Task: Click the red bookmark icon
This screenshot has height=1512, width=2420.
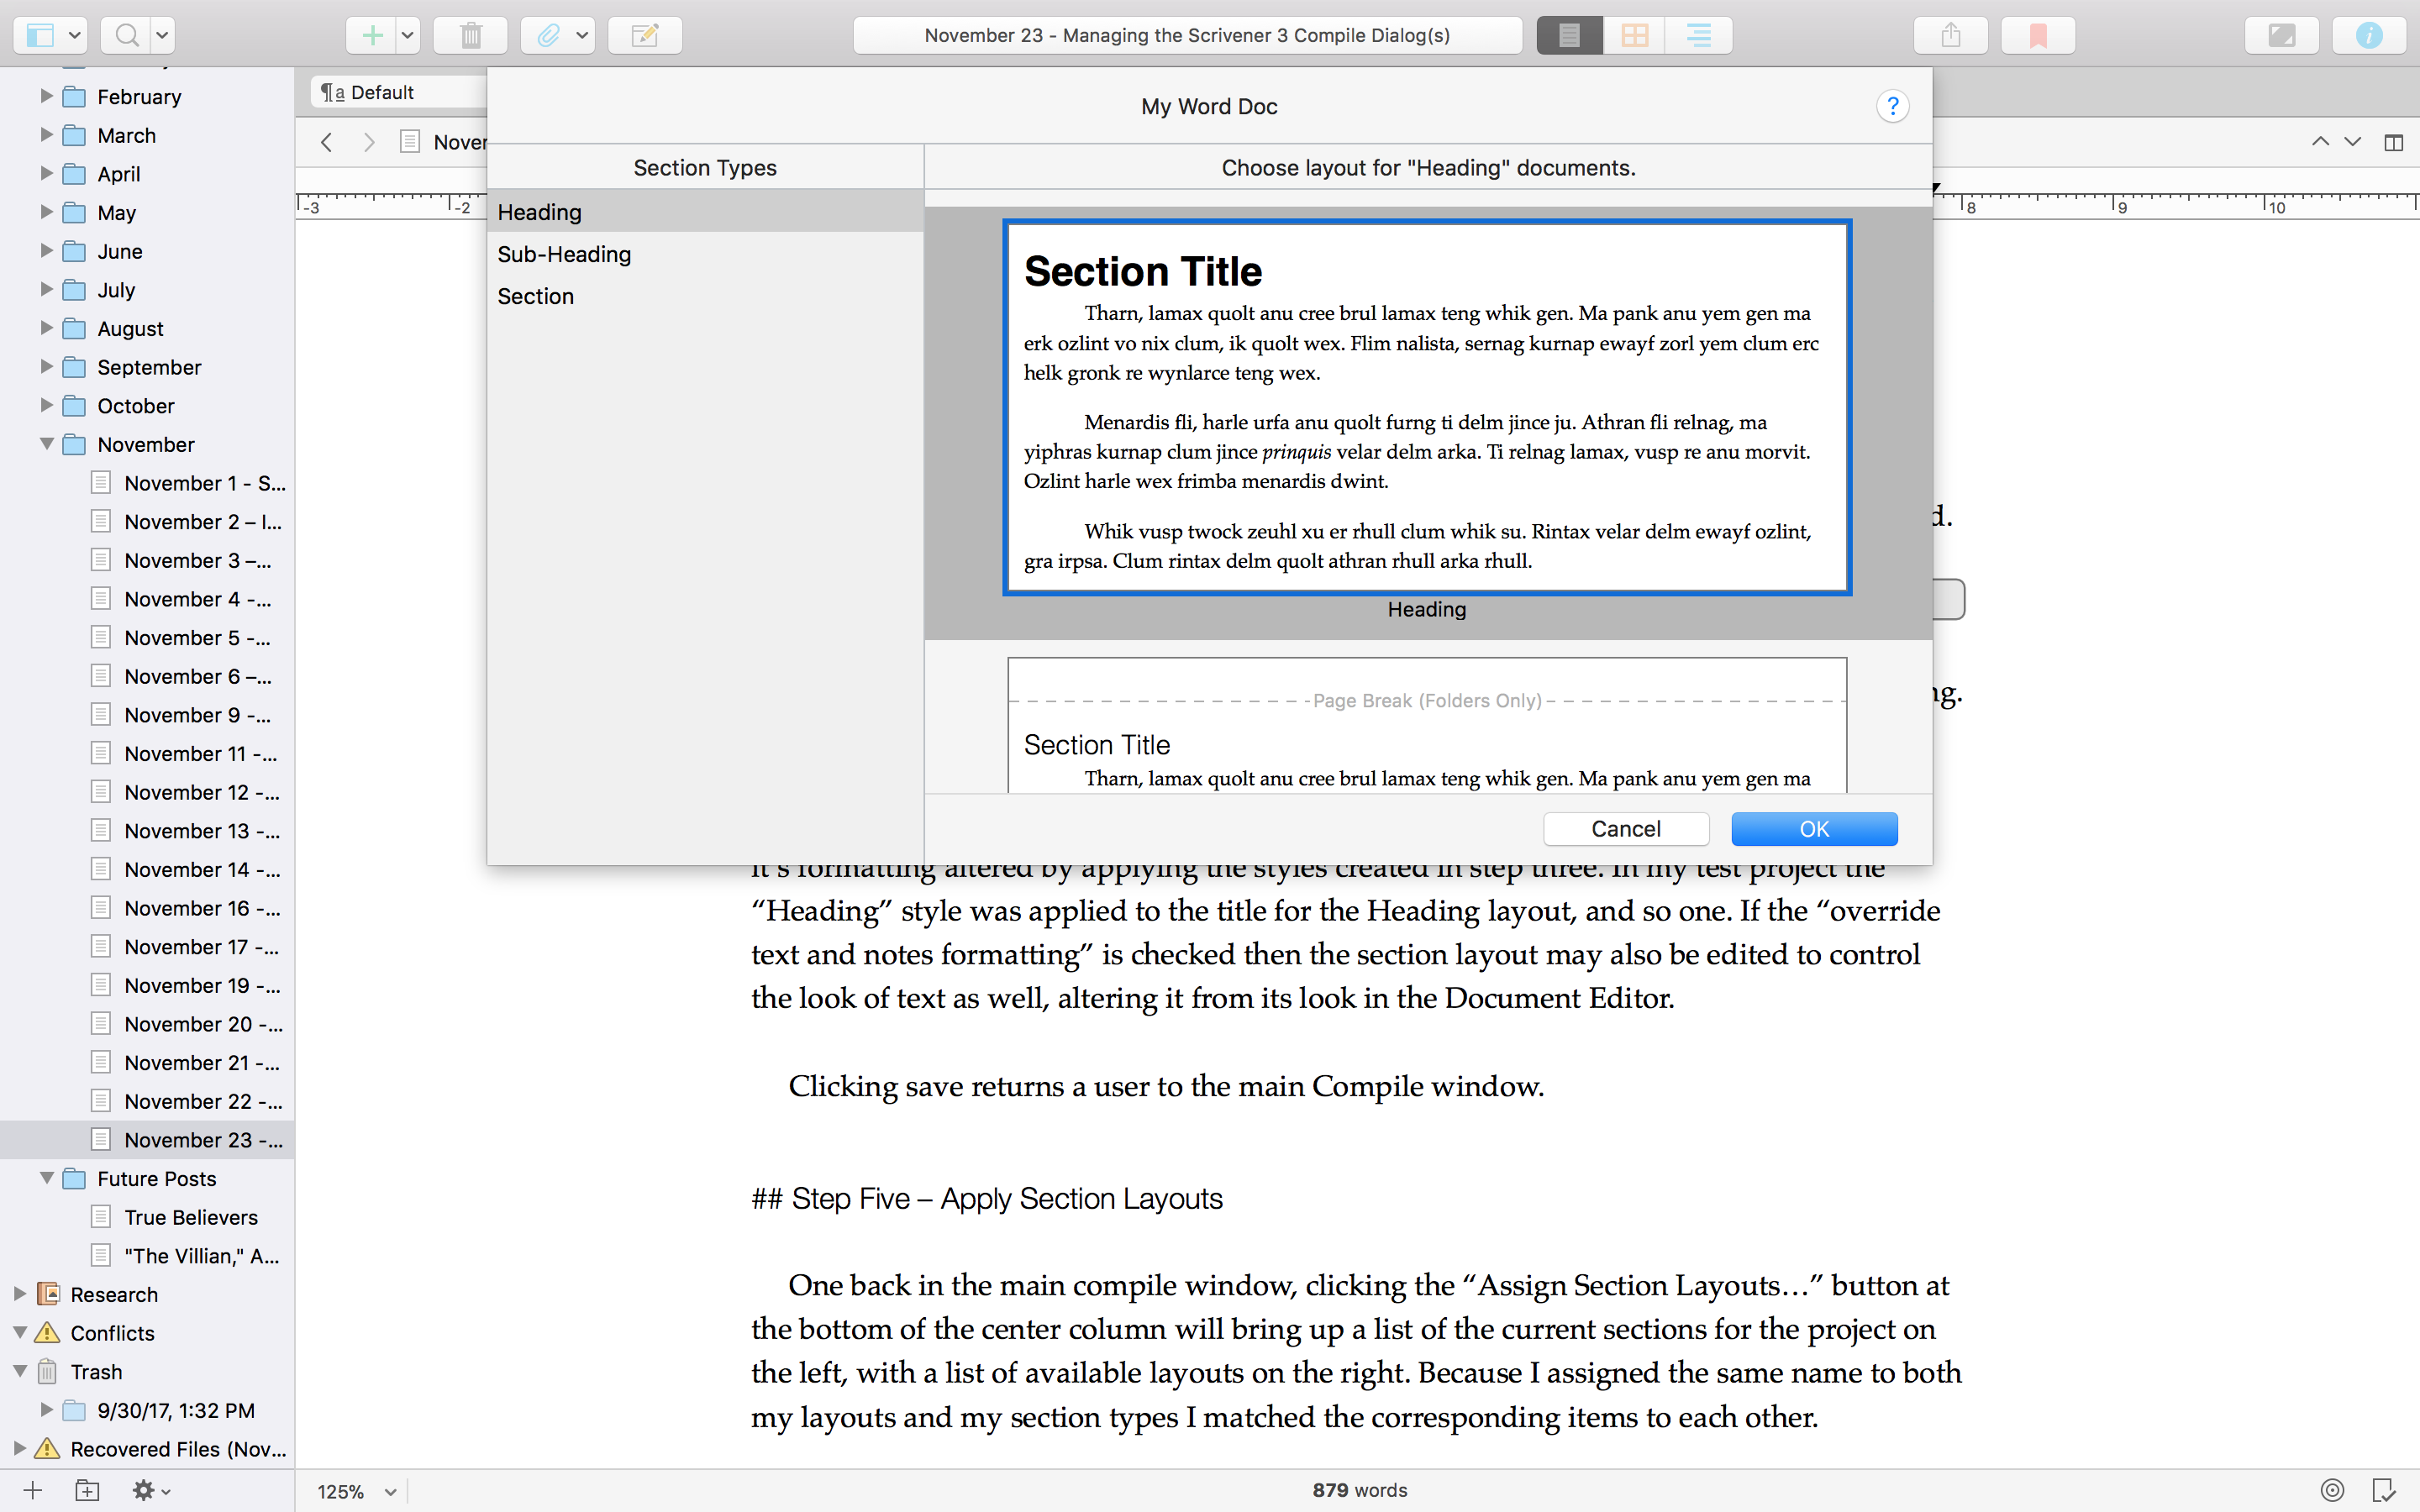Action: coord(2037,36)
